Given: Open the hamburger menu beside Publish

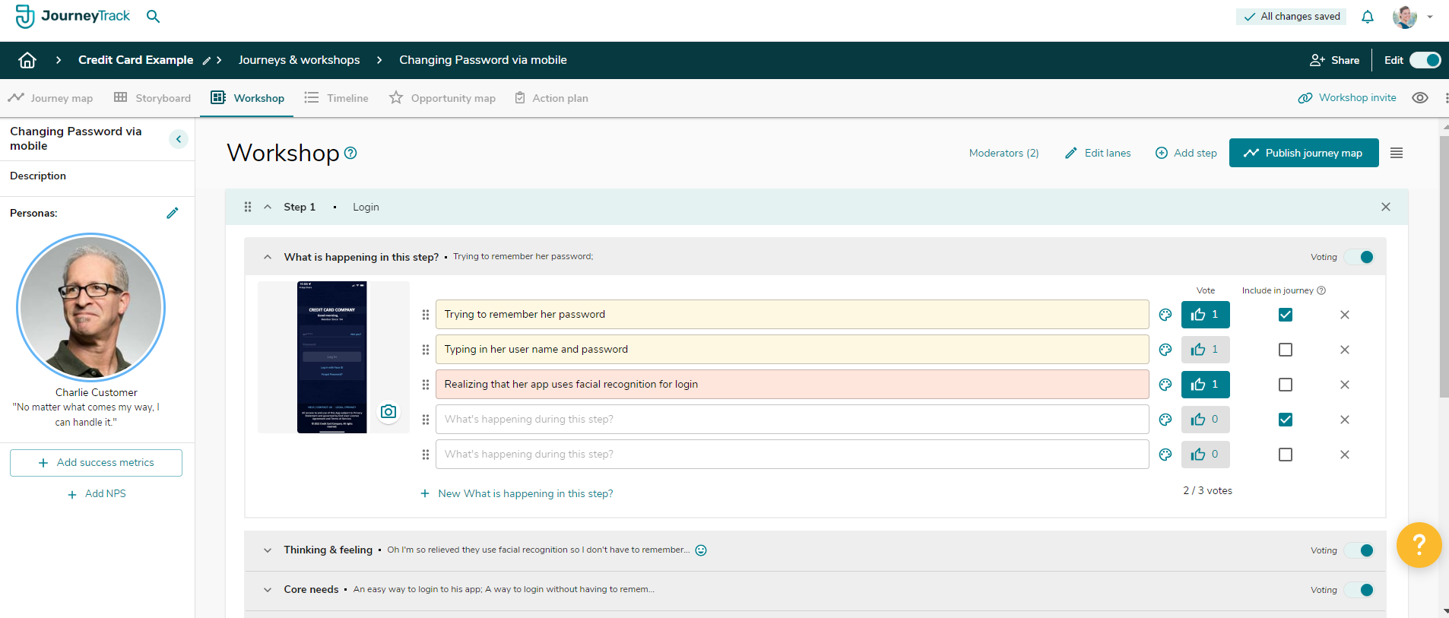Looking at the screenshot, I should [x=1397, y=153].
